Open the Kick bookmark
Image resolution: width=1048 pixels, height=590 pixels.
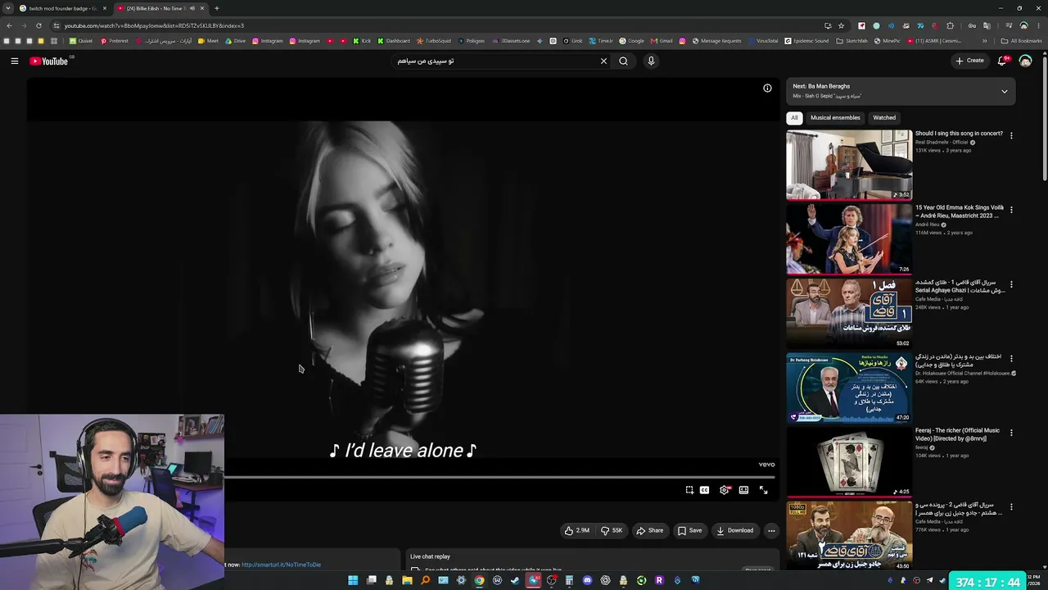[362, 41]
